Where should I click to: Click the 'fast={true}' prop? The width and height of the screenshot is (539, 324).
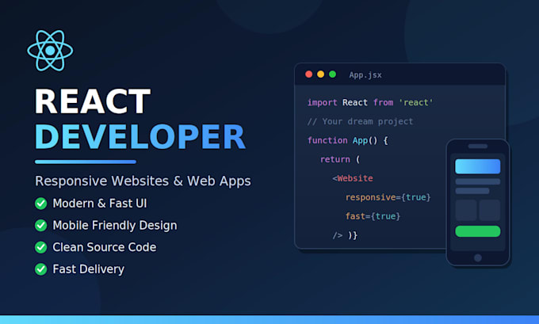(x=373, y=216)
